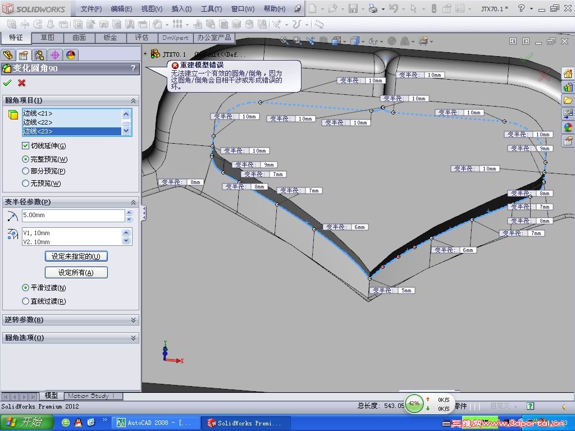Switch to the 曲面 tab
This screenshot has height=431, width=575.
(79, 38)
